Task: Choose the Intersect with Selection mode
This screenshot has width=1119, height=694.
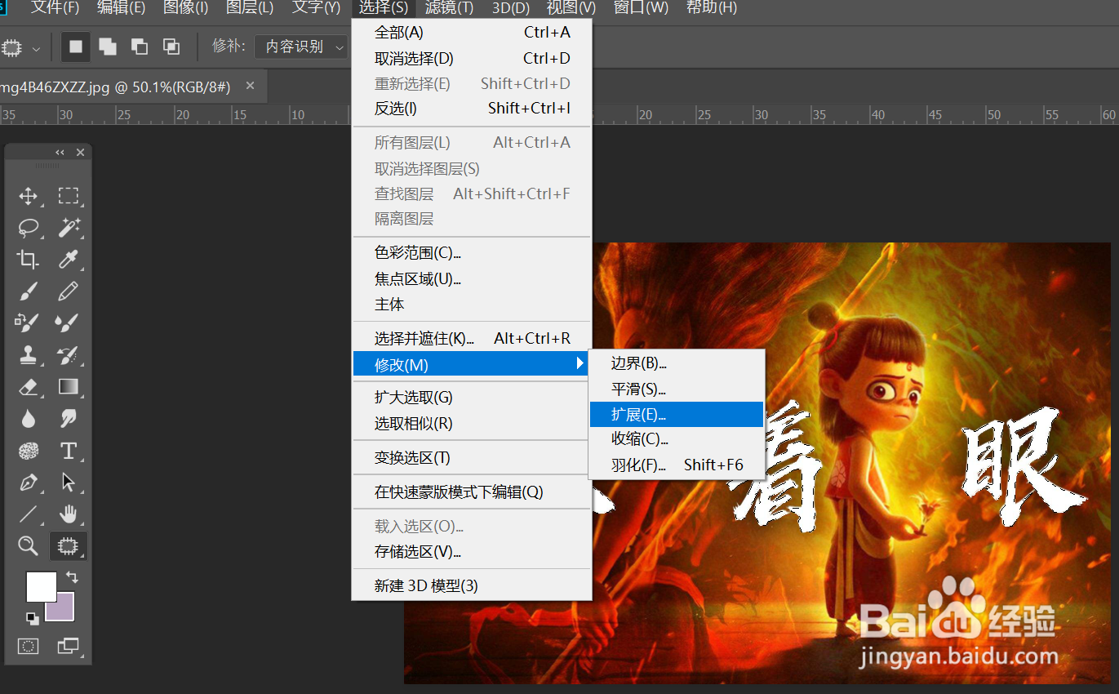Action: [x=171, y=47]
